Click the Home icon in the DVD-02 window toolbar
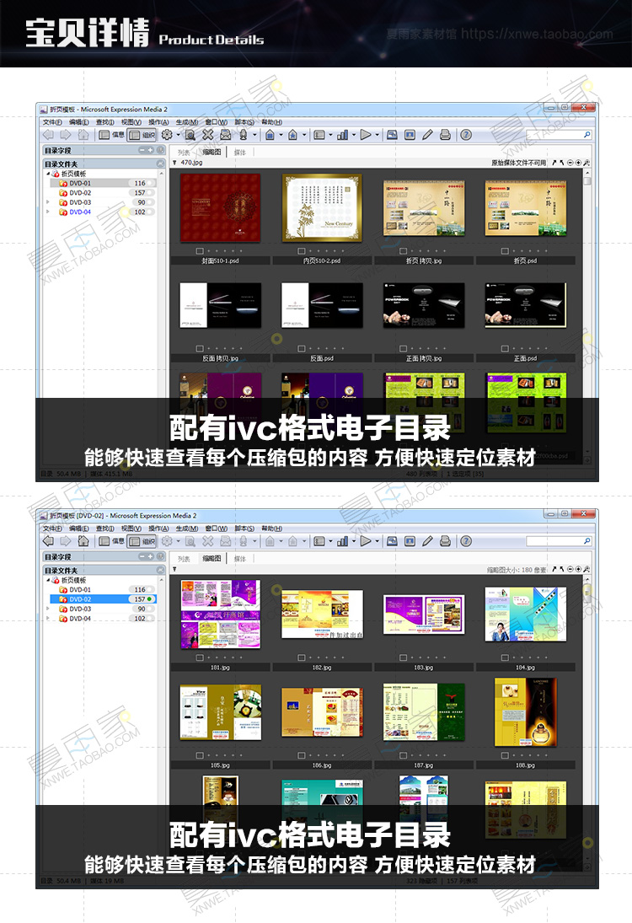The image size is (632, 923). 83,541
